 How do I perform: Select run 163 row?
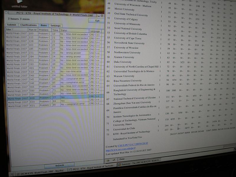point(55,45)
